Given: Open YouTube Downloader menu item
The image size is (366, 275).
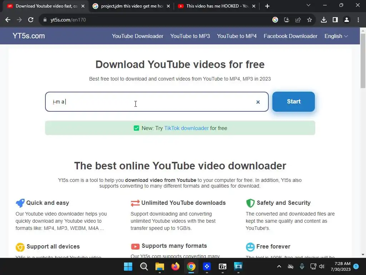Looking at the screenshot, I should pos(138,36).
